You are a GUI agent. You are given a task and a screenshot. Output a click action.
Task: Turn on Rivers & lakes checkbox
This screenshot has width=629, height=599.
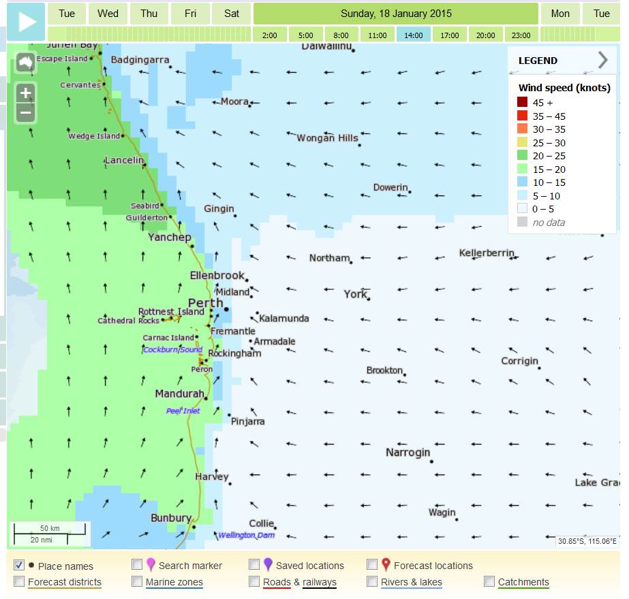[x=372, y=582]
